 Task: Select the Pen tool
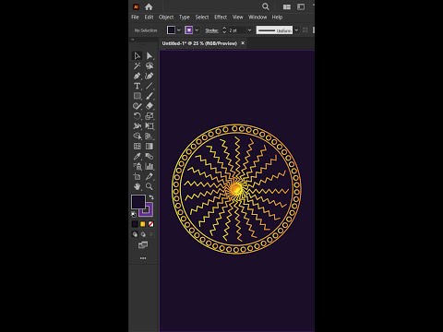pos(138,76)
